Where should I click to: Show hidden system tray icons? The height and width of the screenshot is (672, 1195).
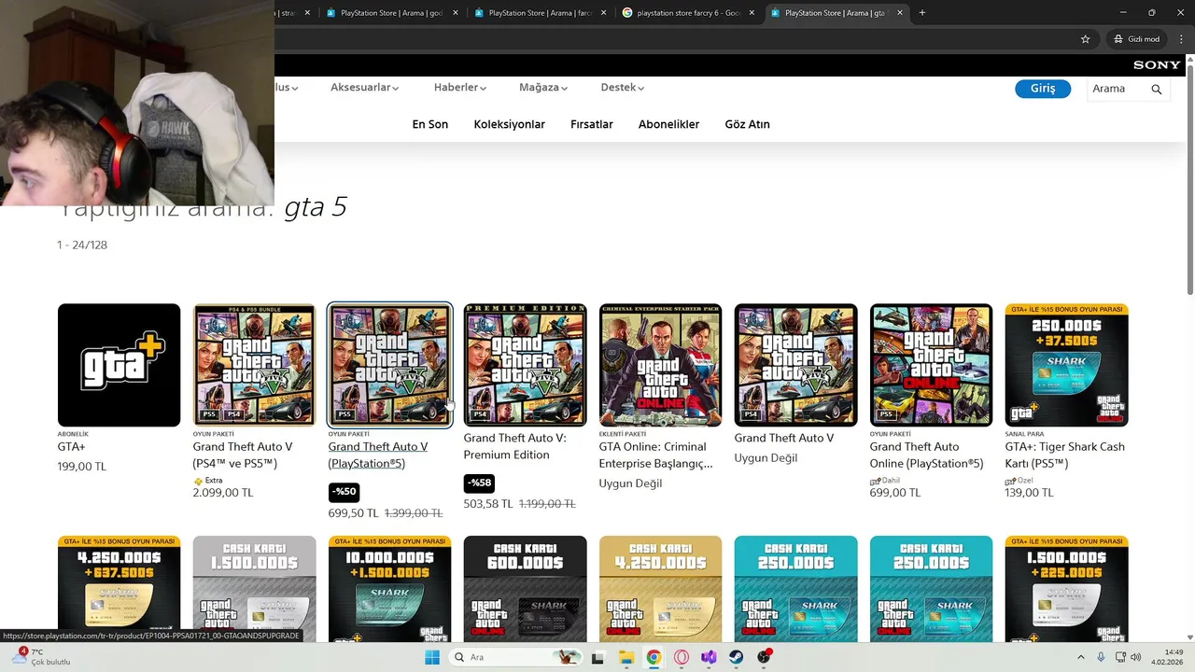pyautogui.click(x=1081, y=657)
